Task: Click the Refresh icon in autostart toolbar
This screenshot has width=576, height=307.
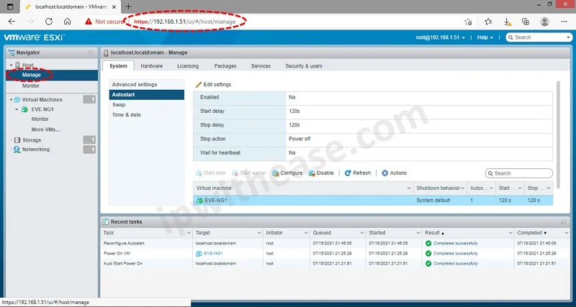Action: coord(348,173)
